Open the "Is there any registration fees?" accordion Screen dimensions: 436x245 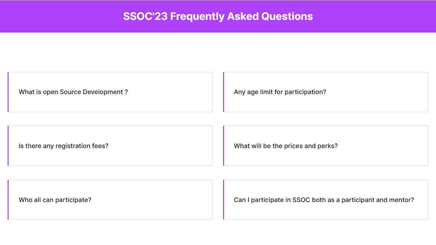[x=110, y=146]
